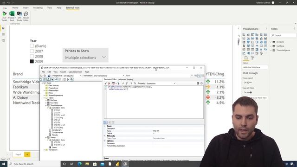Screen dimensions: 297x167
Task: Select the Python visual icon in Visualizations
Action: (265, 50)
